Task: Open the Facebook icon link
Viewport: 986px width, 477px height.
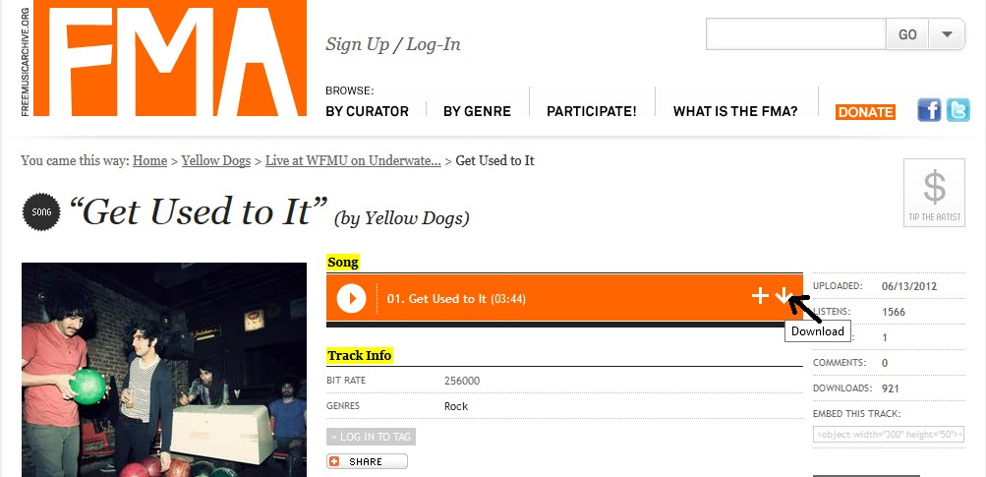Action: [929, 110]
